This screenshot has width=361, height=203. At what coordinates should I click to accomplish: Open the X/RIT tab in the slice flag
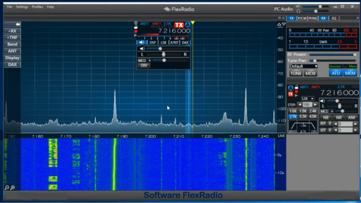(x=174, y=42)
